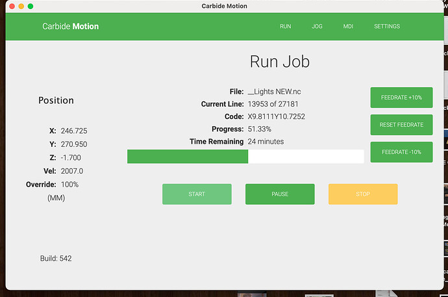Click the Carbide Motion window title

(x=224, y=6)
